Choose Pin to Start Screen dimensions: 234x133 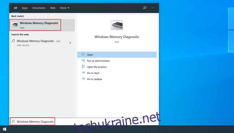[x=117, y=73]
